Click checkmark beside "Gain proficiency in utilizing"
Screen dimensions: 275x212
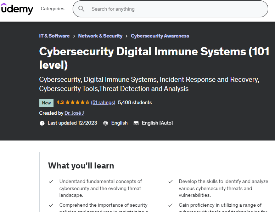[x=171, y=205]
